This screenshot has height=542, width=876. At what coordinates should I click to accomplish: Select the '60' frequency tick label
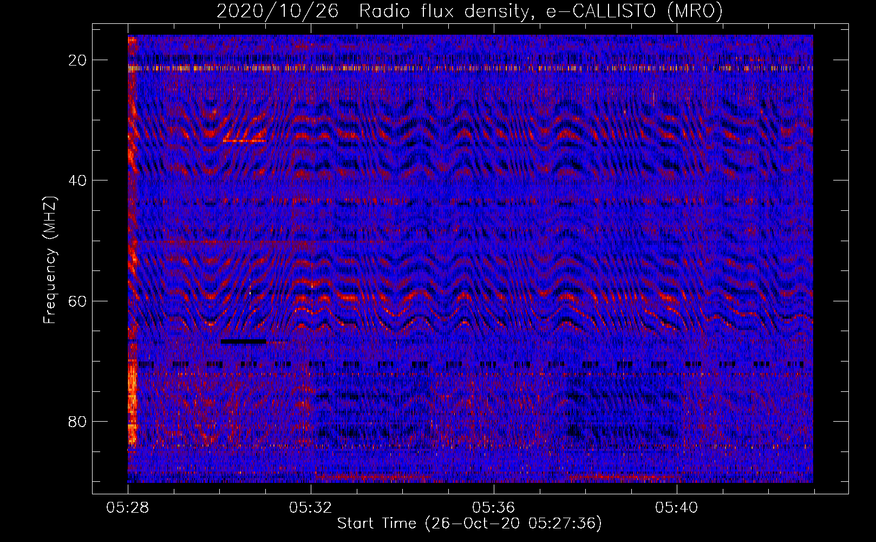tap(78, 301)
